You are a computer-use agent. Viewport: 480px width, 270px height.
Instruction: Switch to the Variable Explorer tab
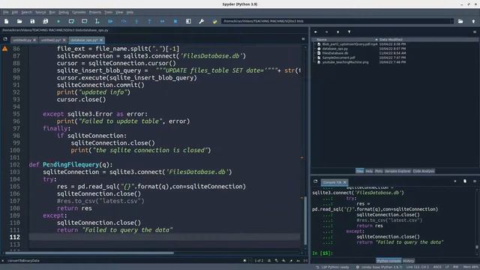397,171
